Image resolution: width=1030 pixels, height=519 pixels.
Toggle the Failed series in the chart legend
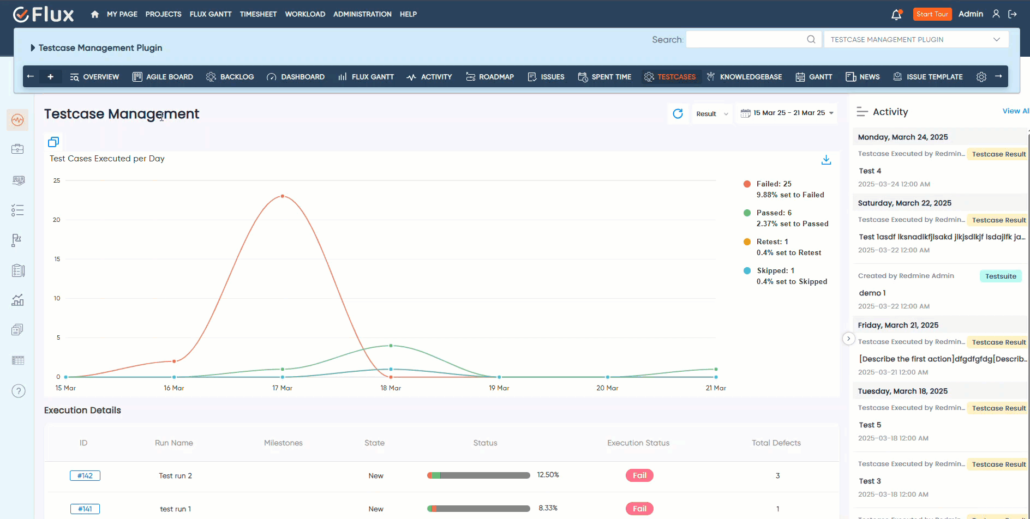point(769,184)
